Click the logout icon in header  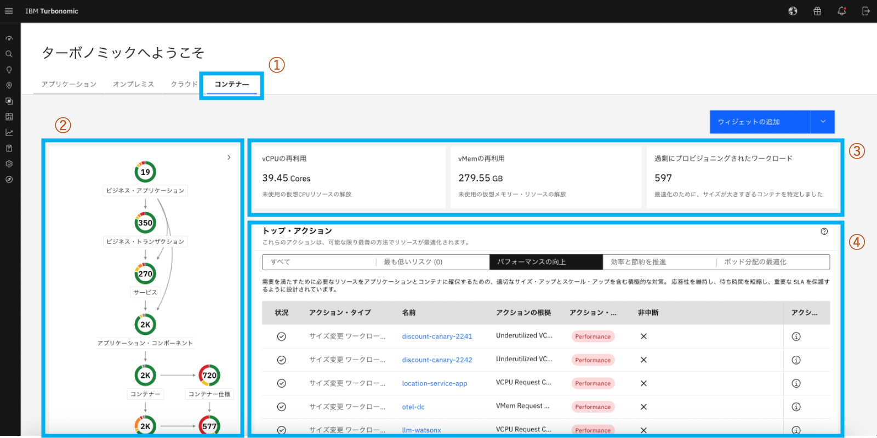[865, 11]
